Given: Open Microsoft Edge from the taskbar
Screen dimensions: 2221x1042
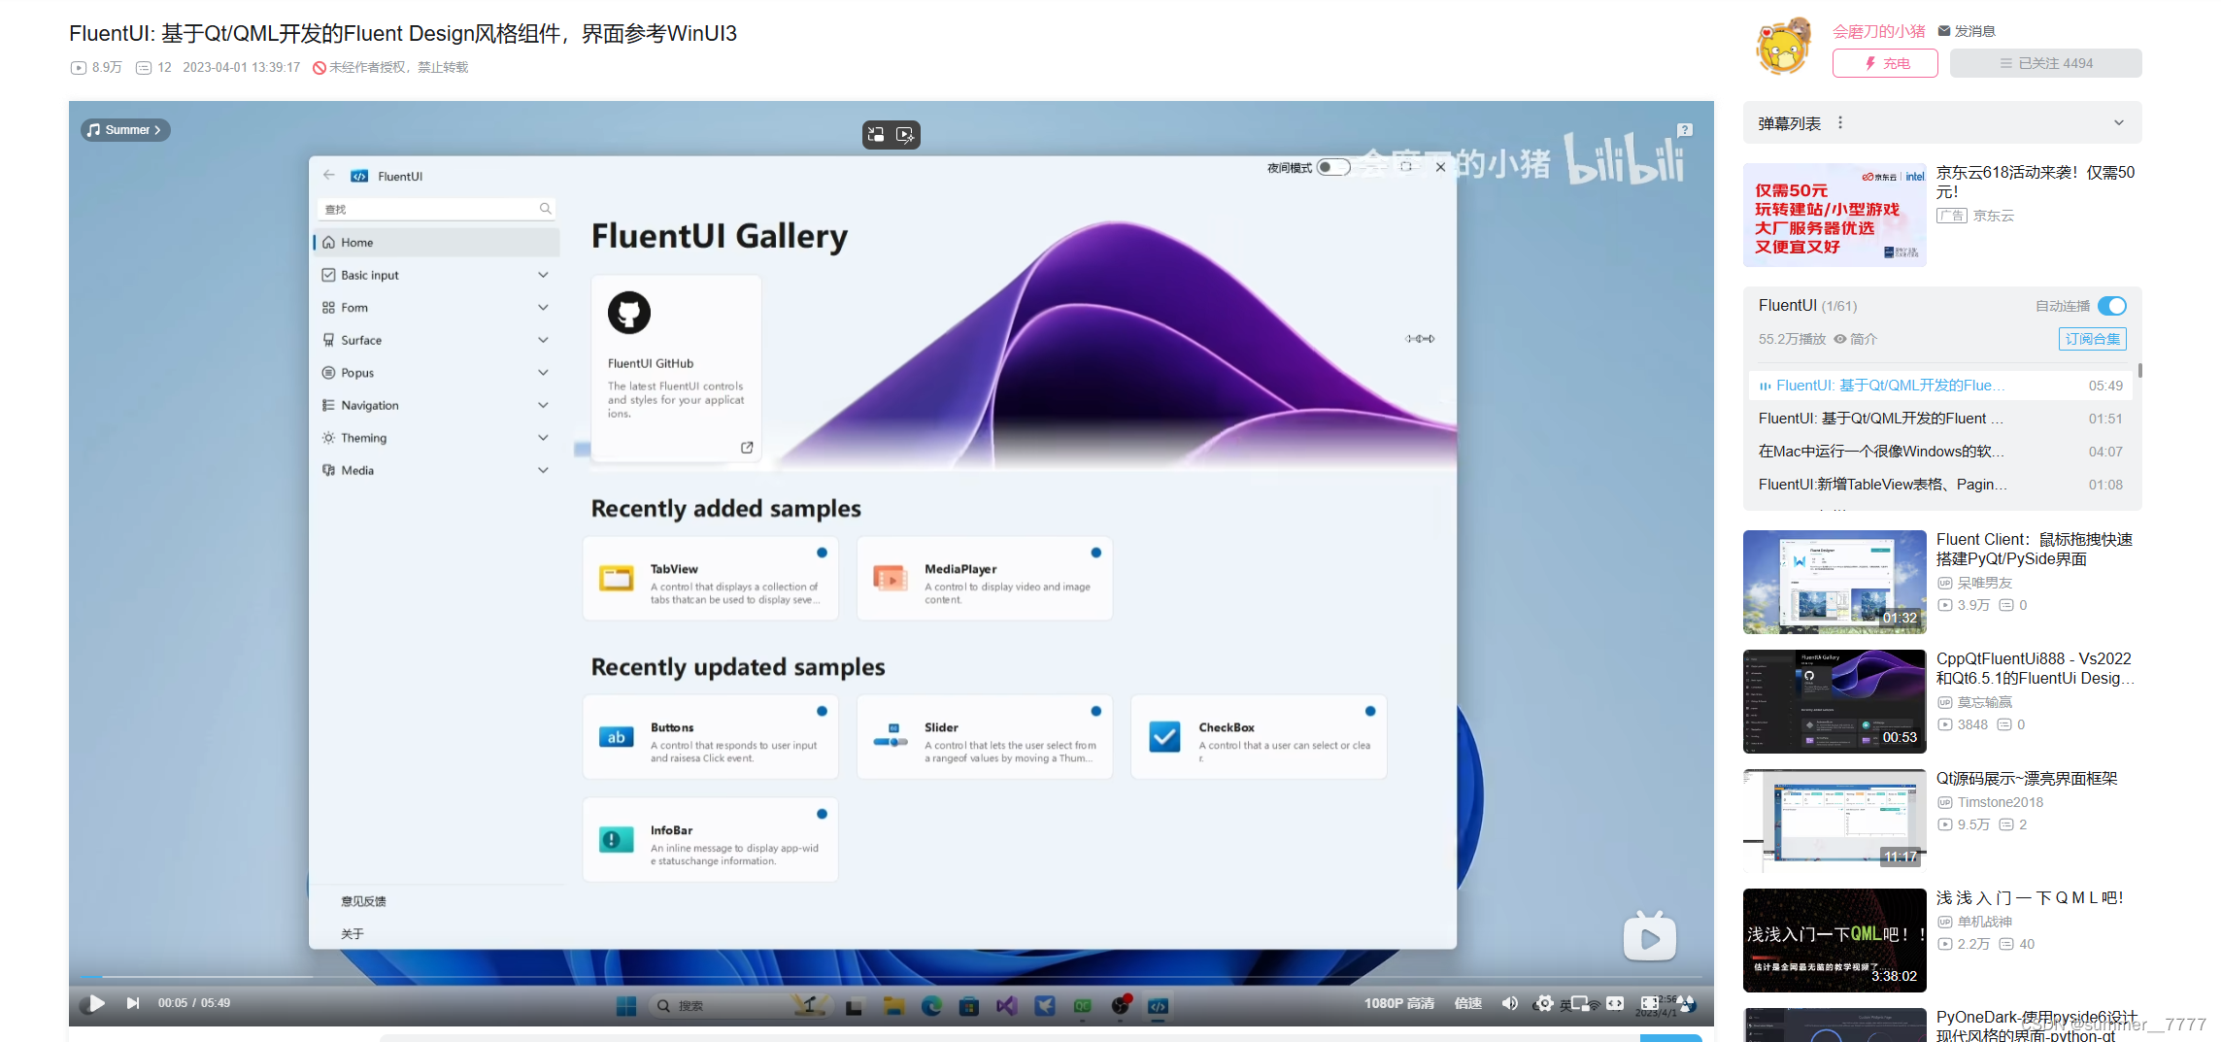Looking at the screenshot, I should pyautogui.click(x=932, y=1006).
